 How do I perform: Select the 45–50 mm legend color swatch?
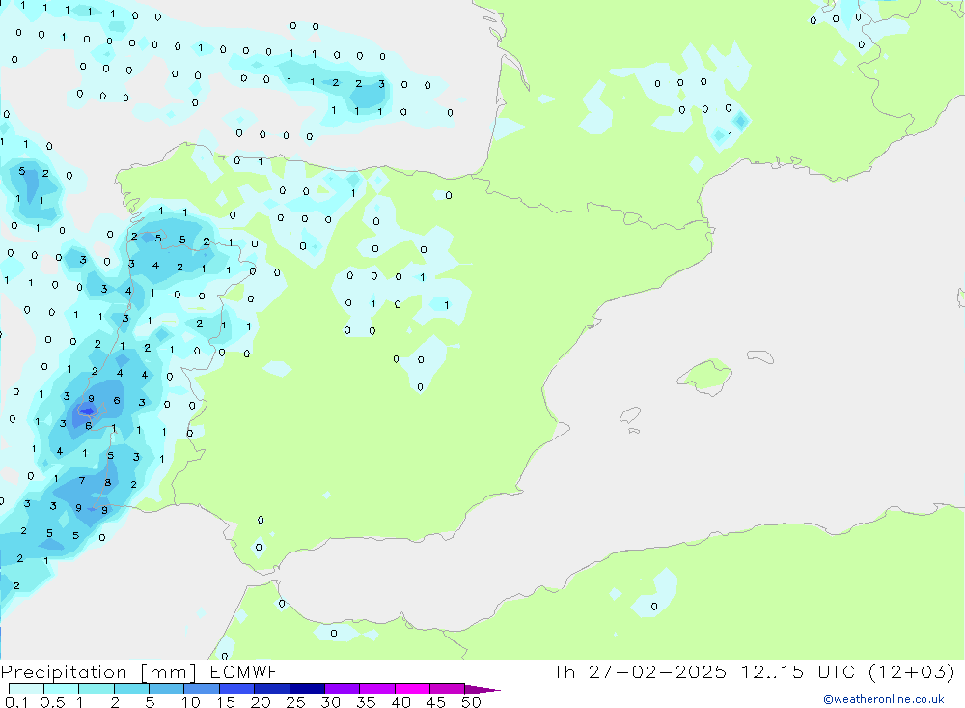click(x=447, y=689)
